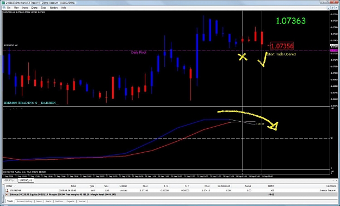Screen dimensions: 340x206
Task: Click the Commission column header
Action: [x=224, y=186]
